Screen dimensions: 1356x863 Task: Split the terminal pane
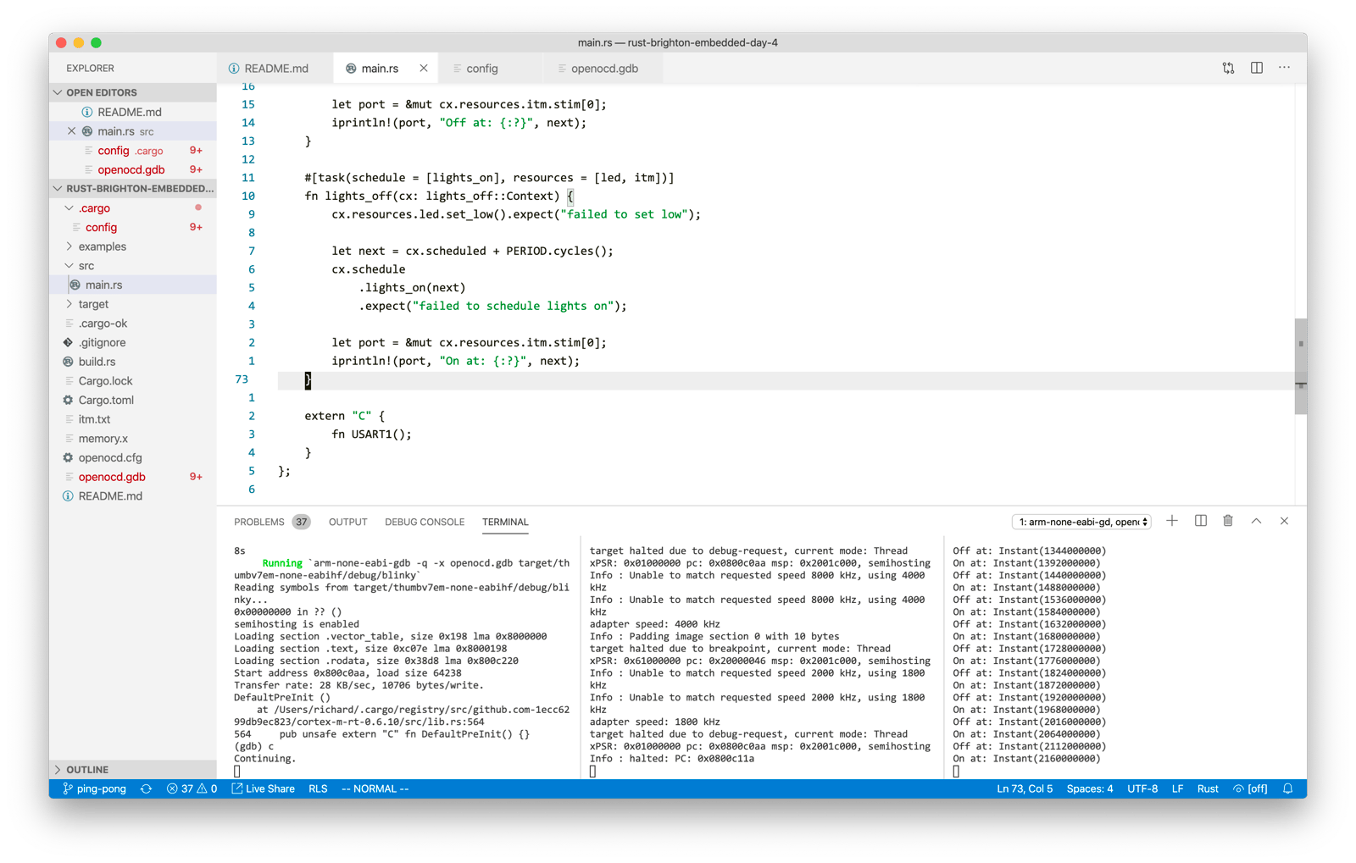1201,522
